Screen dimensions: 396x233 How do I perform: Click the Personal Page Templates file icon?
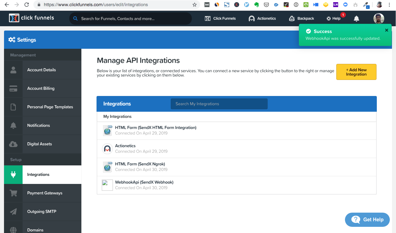(13, 107)
